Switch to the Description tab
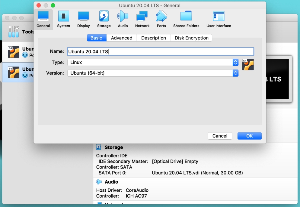This screenshot has width=300, height=207. (154, 38)
